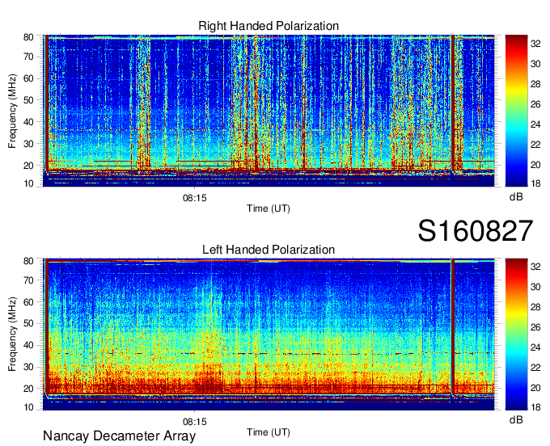
Task: Click the 22 value on the bottom color bar
Action: pos(535,368)
